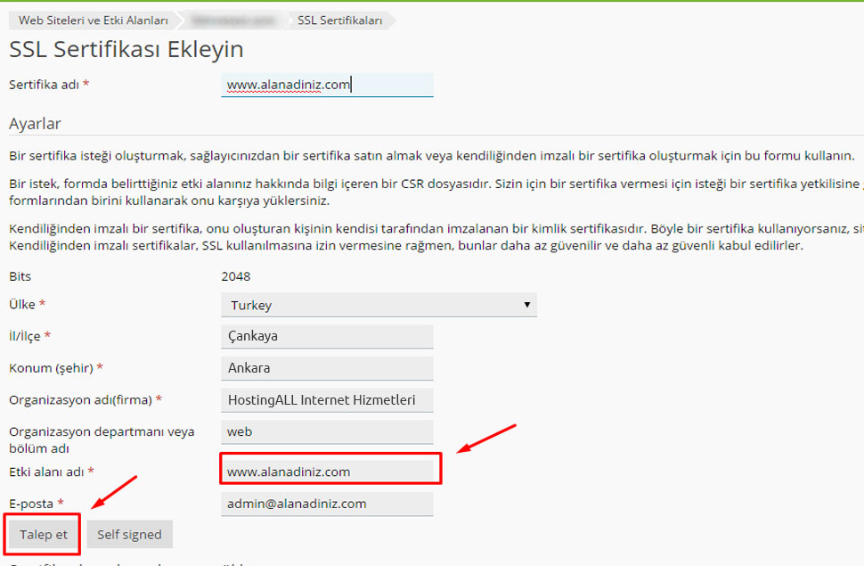This screenshot has height=566, width=864.
Task: Click the E-posta field label
Action: point(31,504)
